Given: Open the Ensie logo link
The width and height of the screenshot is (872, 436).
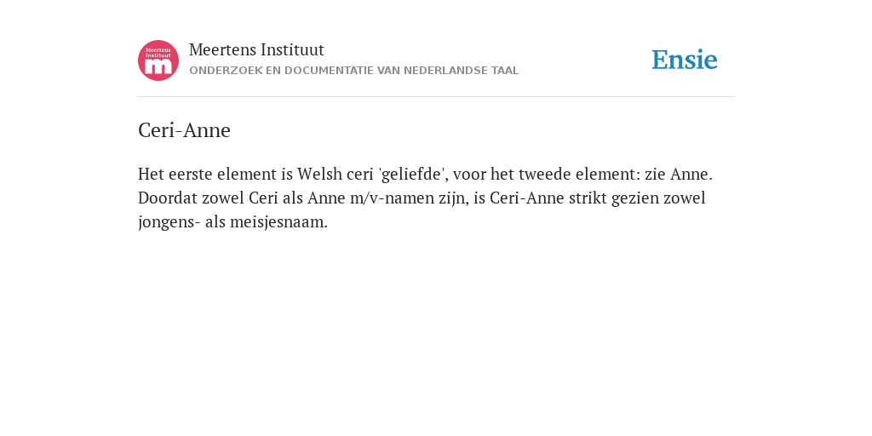Looking at the screenshot, I should (685, 60).
